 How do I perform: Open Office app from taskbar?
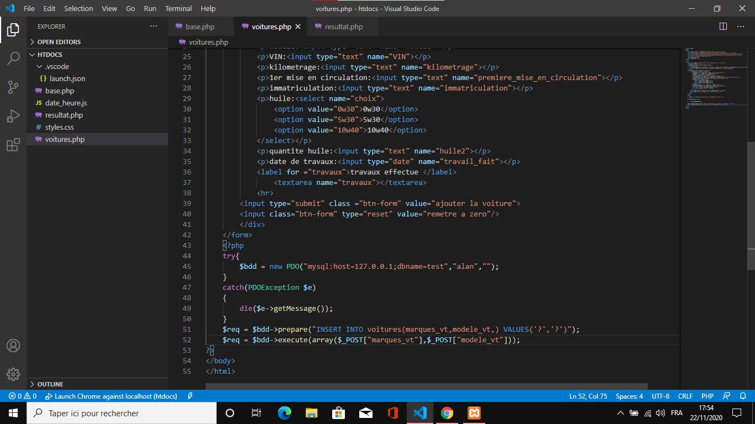(393, 413)
